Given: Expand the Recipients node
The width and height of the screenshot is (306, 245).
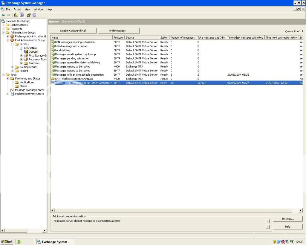Looking at the screenshot, I should (3, 29).
